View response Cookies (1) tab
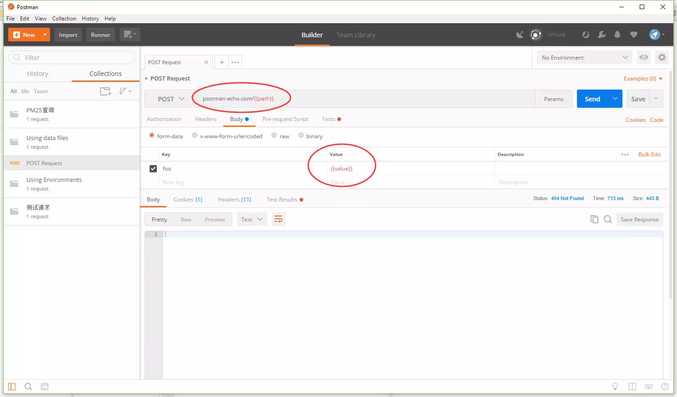The width and height of the screenshot is (677, 397). tap(188, 200)
